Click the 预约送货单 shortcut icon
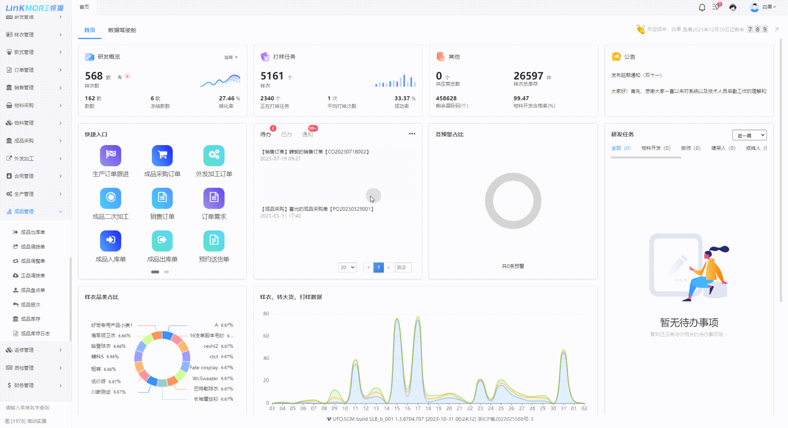 [214, 241]
